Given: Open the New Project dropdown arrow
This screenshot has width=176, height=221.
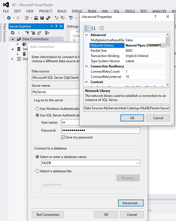Looking at the screenshot, I should pos(31,18).
